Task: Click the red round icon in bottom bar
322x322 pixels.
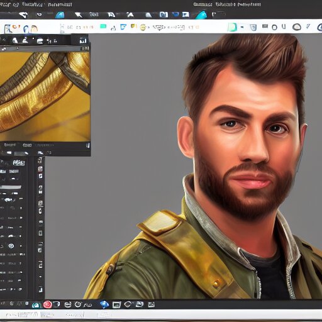Action: [47, 304]
